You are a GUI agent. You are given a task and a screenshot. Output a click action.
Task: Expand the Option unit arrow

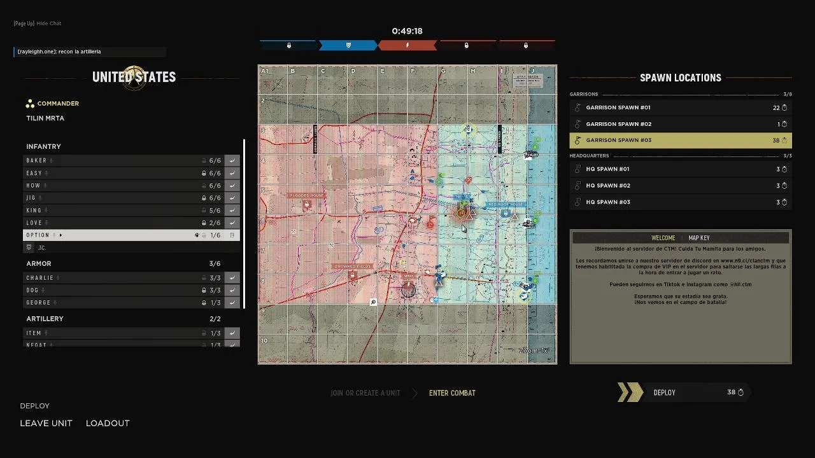61,235
